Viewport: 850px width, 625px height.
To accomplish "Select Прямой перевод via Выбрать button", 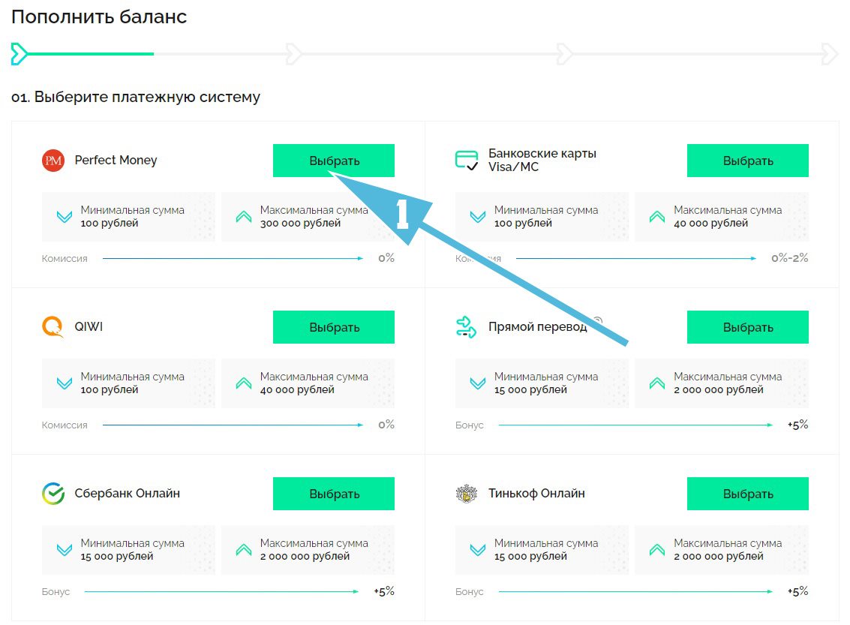I will pos(747,327).
